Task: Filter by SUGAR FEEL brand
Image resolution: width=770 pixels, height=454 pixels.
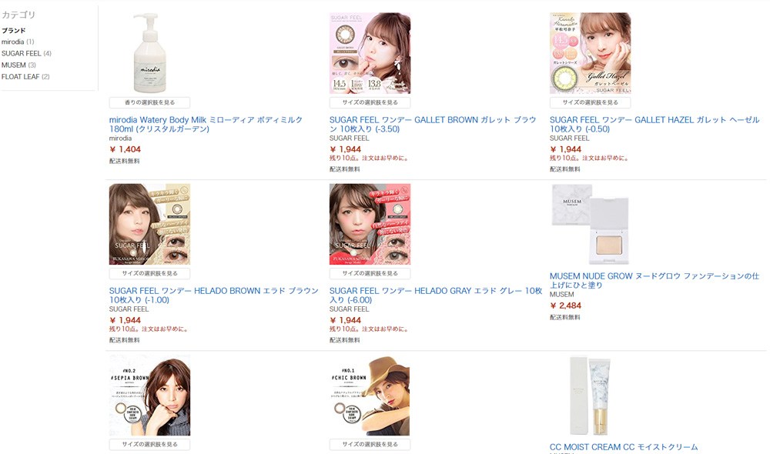Action: click(x=26, y=53)
